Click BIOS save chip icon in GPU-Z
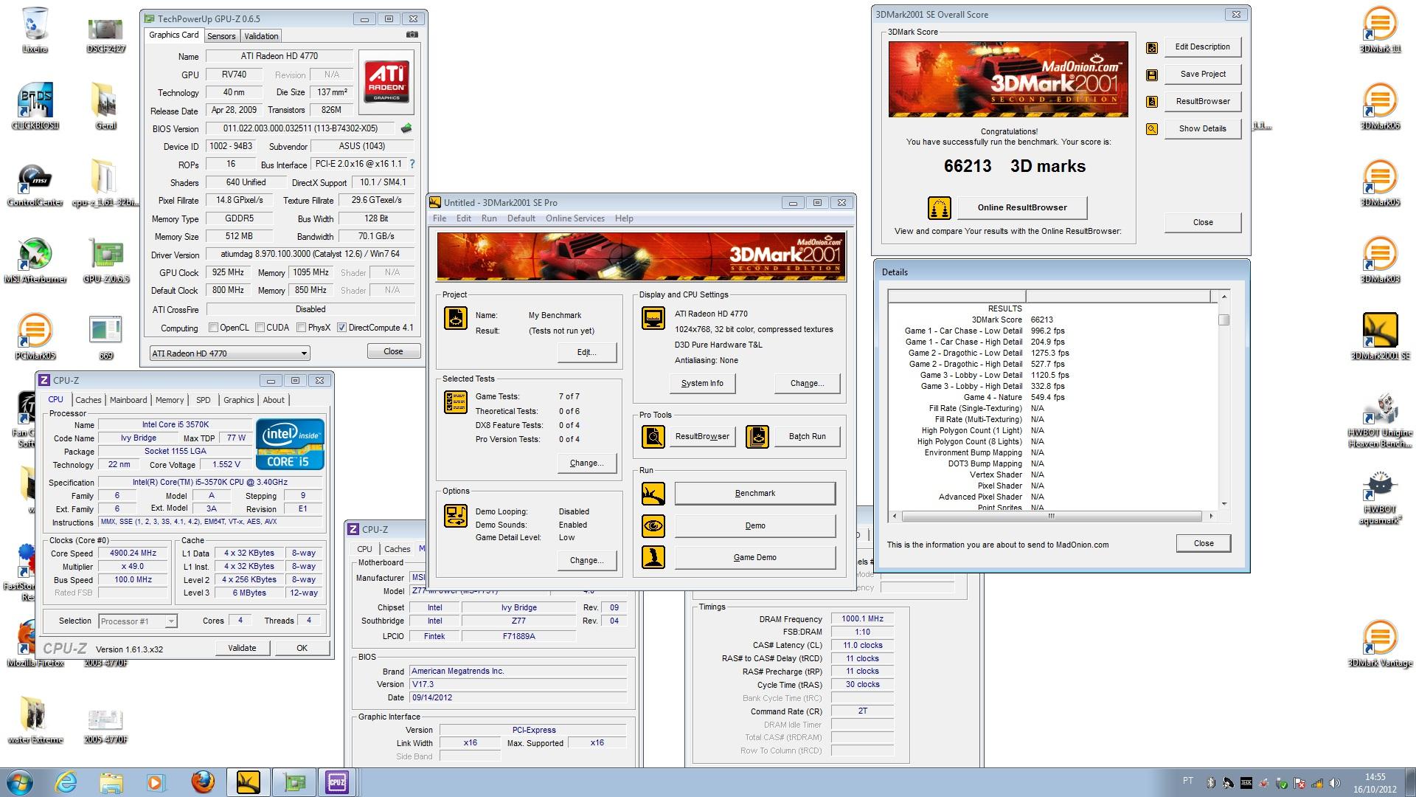 click(406, 128)
